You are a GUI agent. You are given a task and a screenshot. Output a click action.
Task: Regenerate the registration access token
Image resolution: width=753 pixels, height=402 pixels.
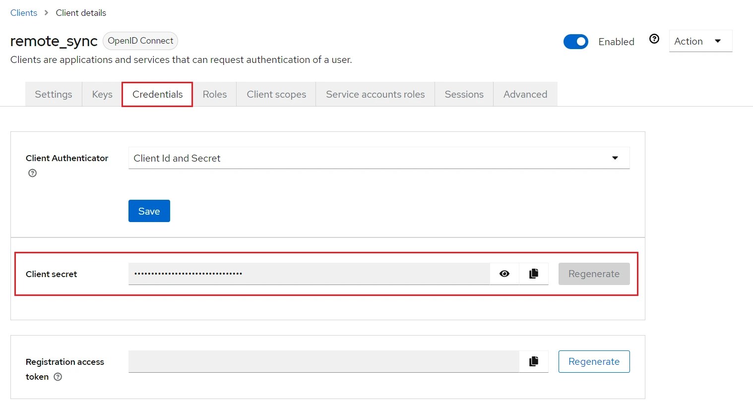pos(594,361)
